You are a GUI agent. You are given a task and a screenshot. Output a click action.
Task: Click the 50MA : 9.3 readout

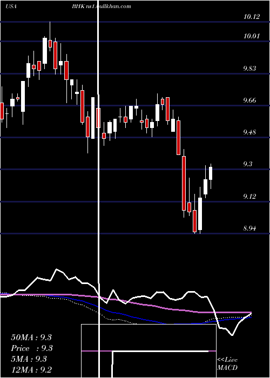coord(31,337)
